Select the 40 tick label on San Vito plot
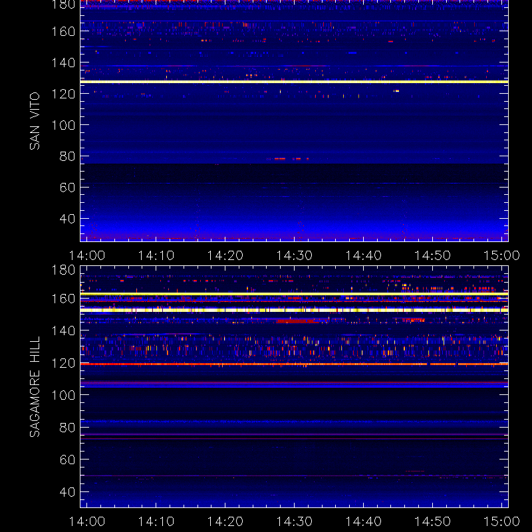The width and height of the screenshot is (532, 532). point(67,219)
